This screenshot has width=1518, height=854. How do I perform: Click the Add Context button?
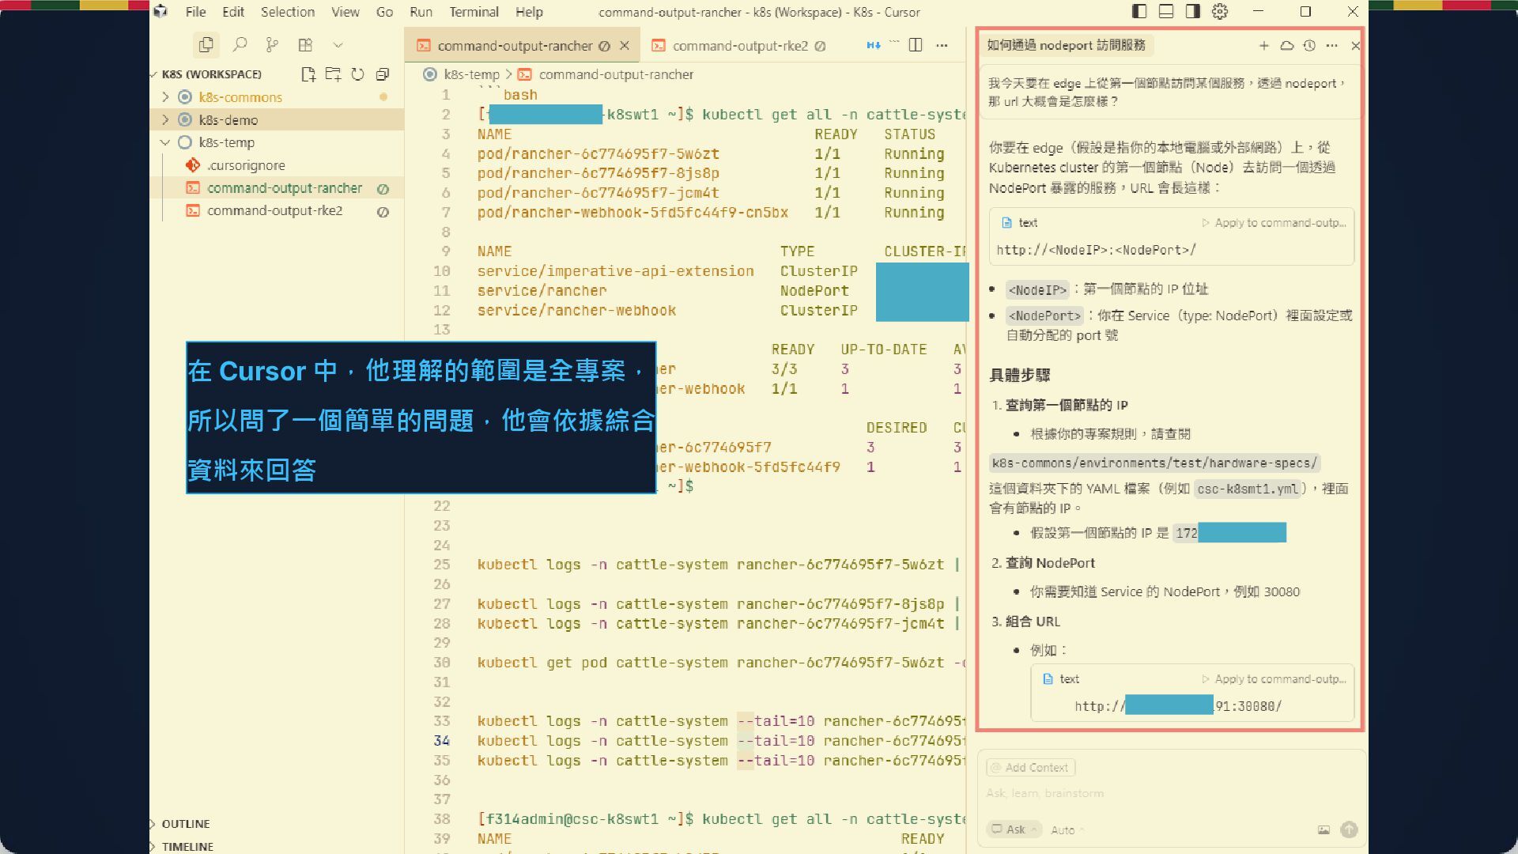[x=1030, y=767]
